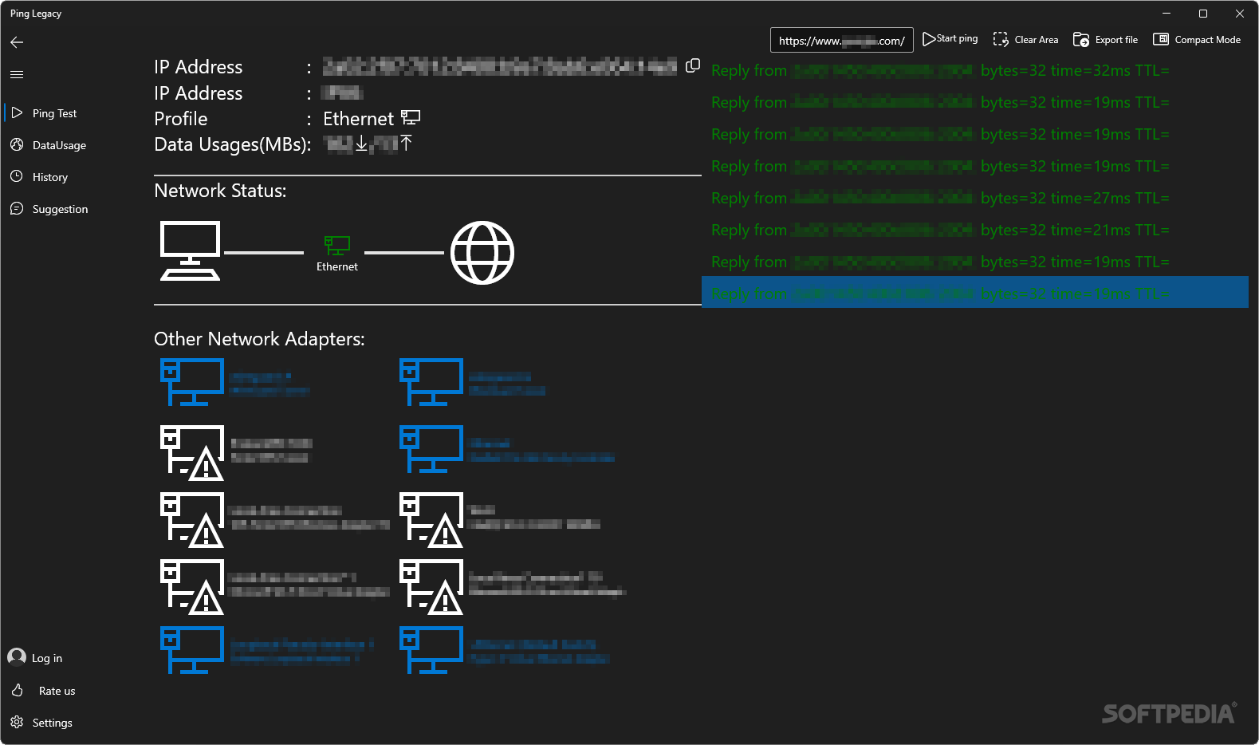Select the highlighted ping reply row
The height and width of the screenshot is (745, 1259).
click(975, 292)
